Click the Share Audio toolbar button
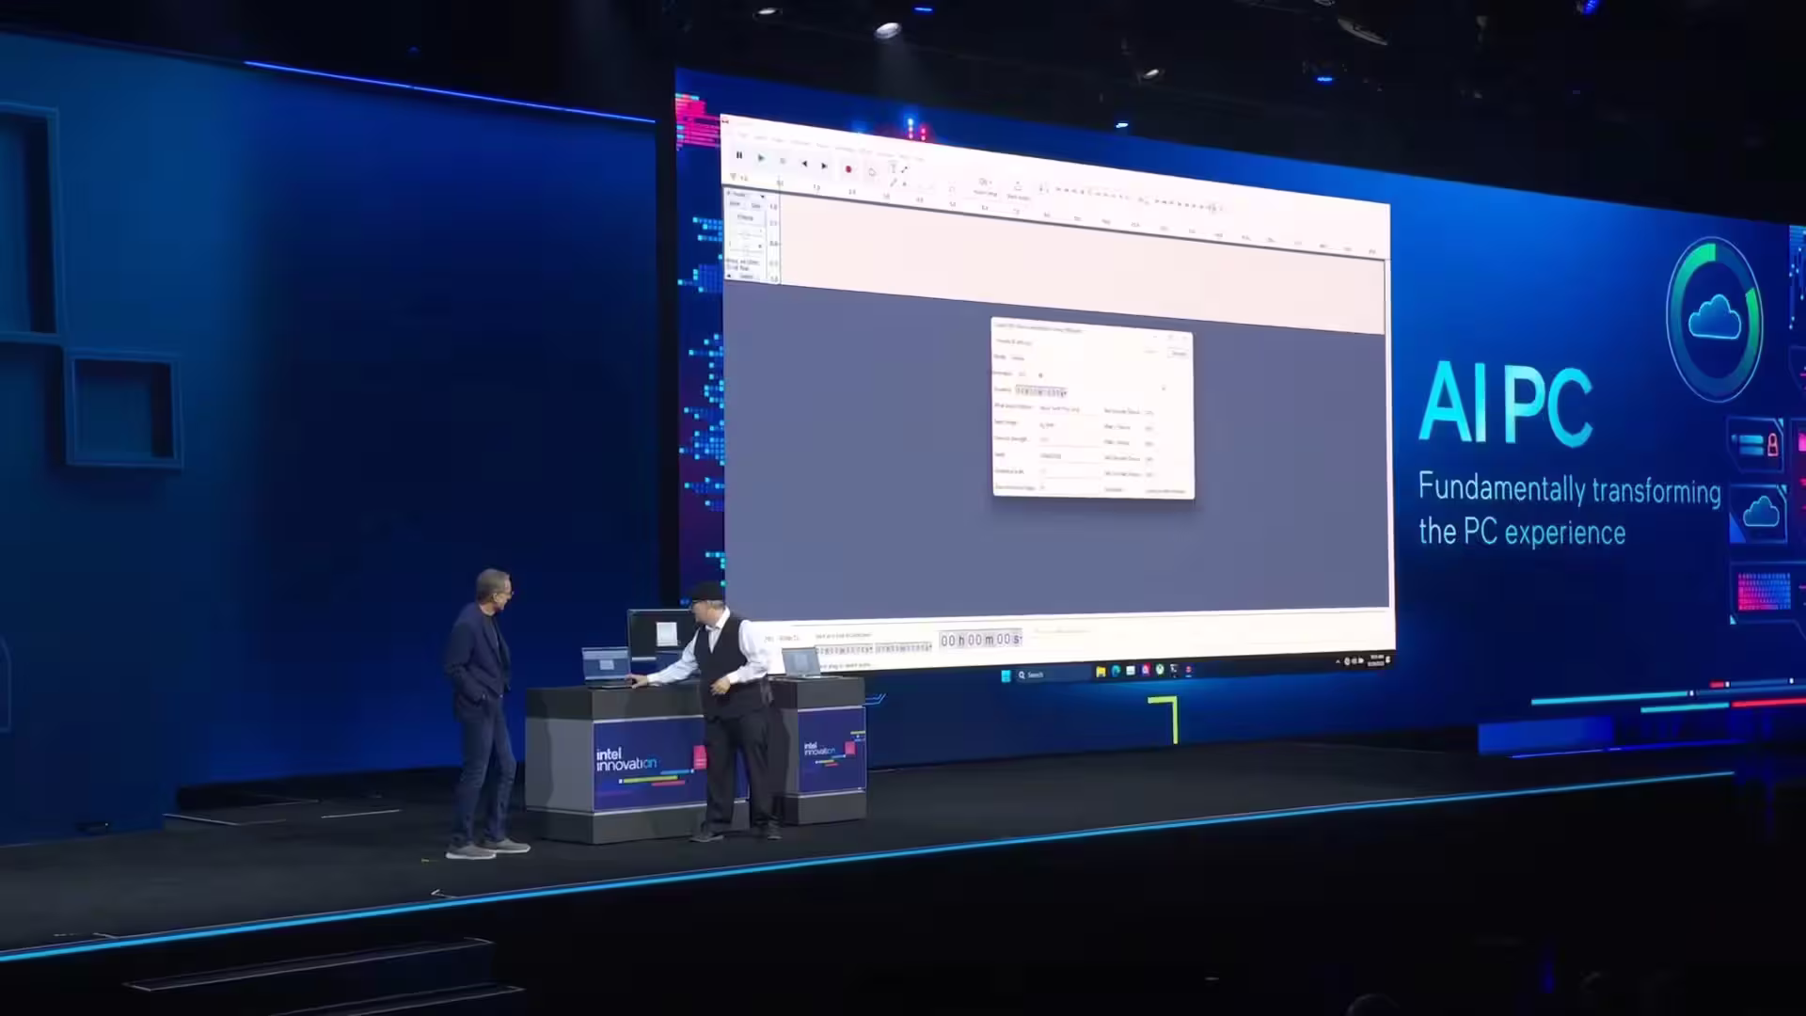 (1018, 191)
